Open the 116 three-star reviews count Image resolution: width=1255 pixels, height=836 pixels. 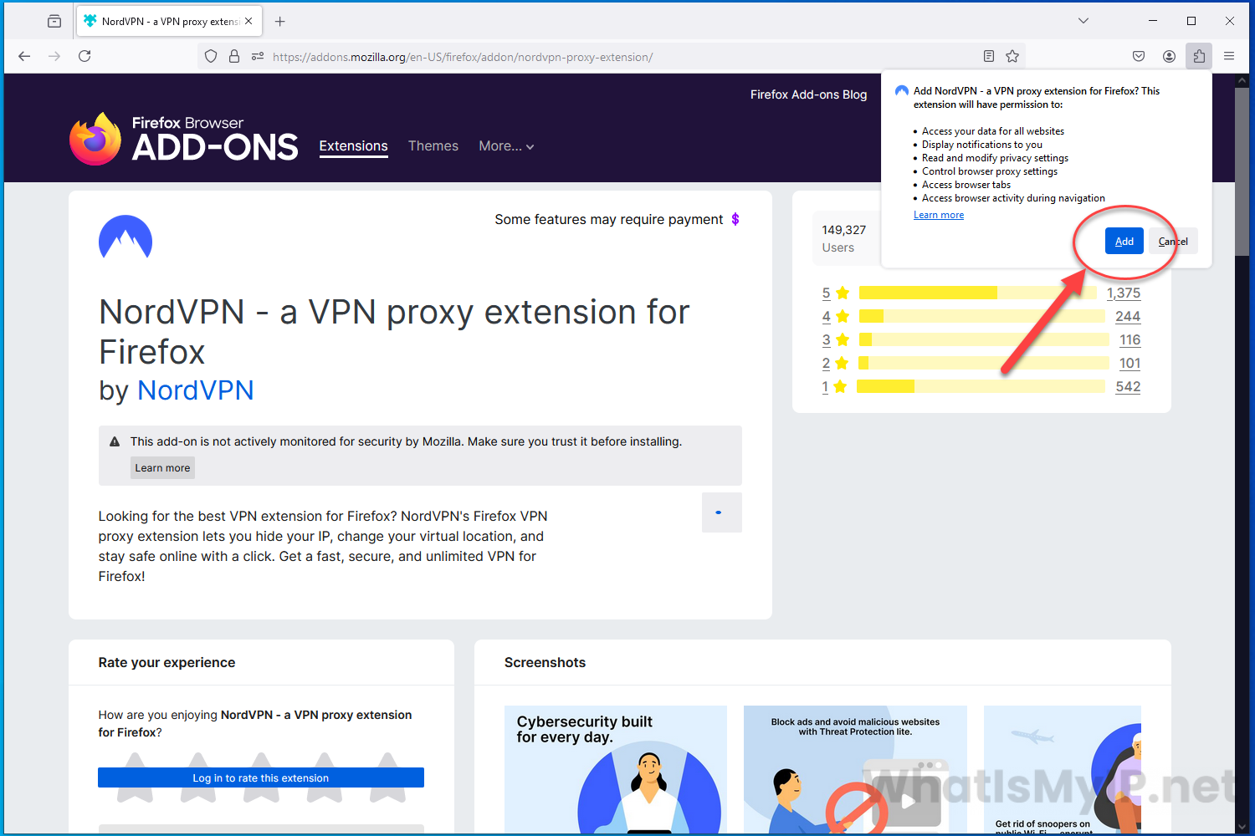click(x=1130, y=339)
